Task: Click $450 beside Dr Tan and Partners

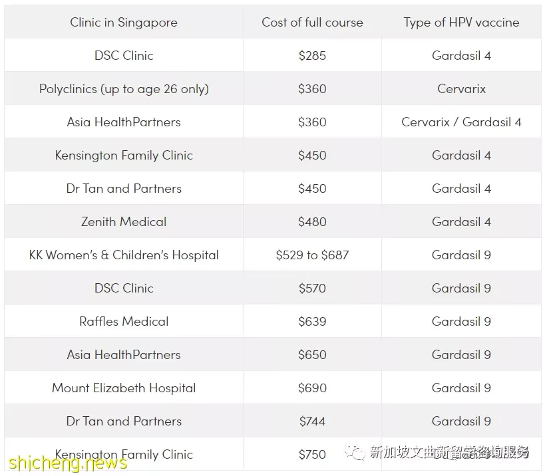Action: [x=312, y=189]
